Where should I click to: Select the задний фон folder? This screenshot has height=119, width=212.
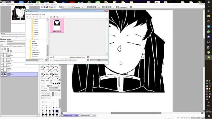[x=35, y=46]
